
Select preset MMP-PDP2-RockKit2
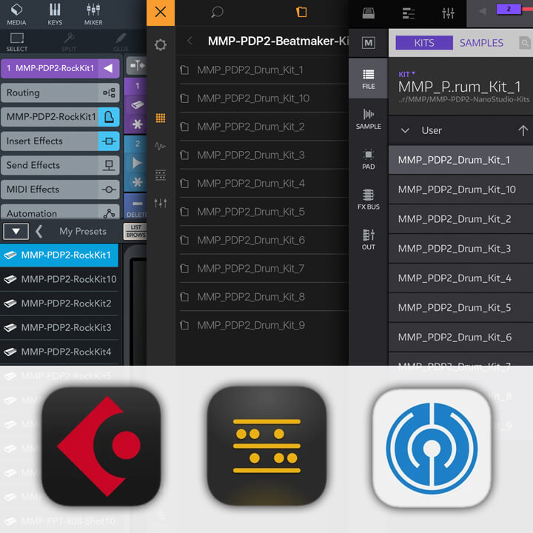point(61,304)
